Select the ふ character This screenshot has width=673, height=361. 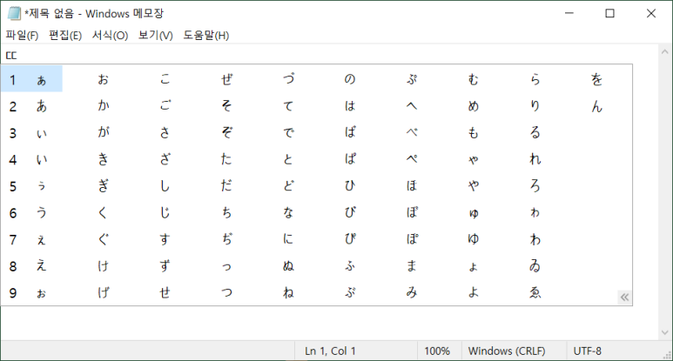(x=350, y=266)
